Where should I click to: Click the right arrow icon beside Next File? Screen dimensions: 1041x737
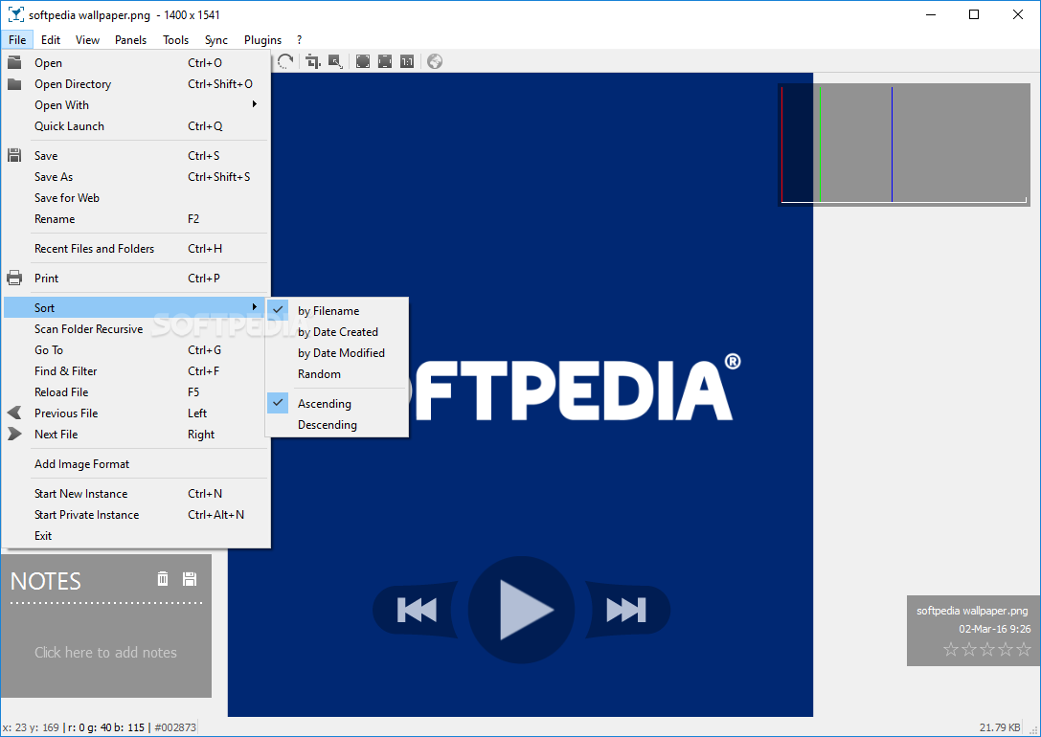pos(14,434)
